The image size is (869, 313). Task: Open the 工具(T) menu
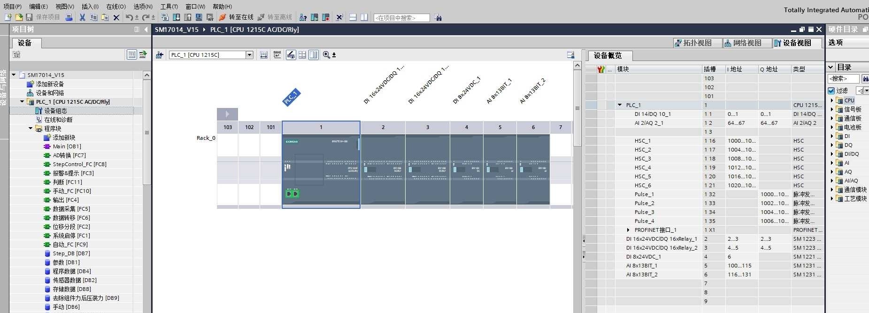(169, 7)
